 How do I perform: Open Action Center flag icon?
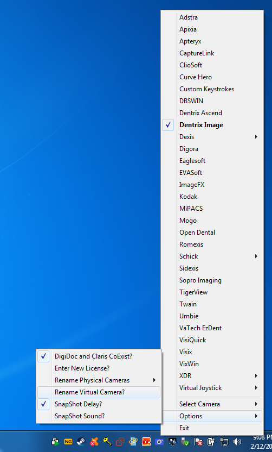point(198,442)
